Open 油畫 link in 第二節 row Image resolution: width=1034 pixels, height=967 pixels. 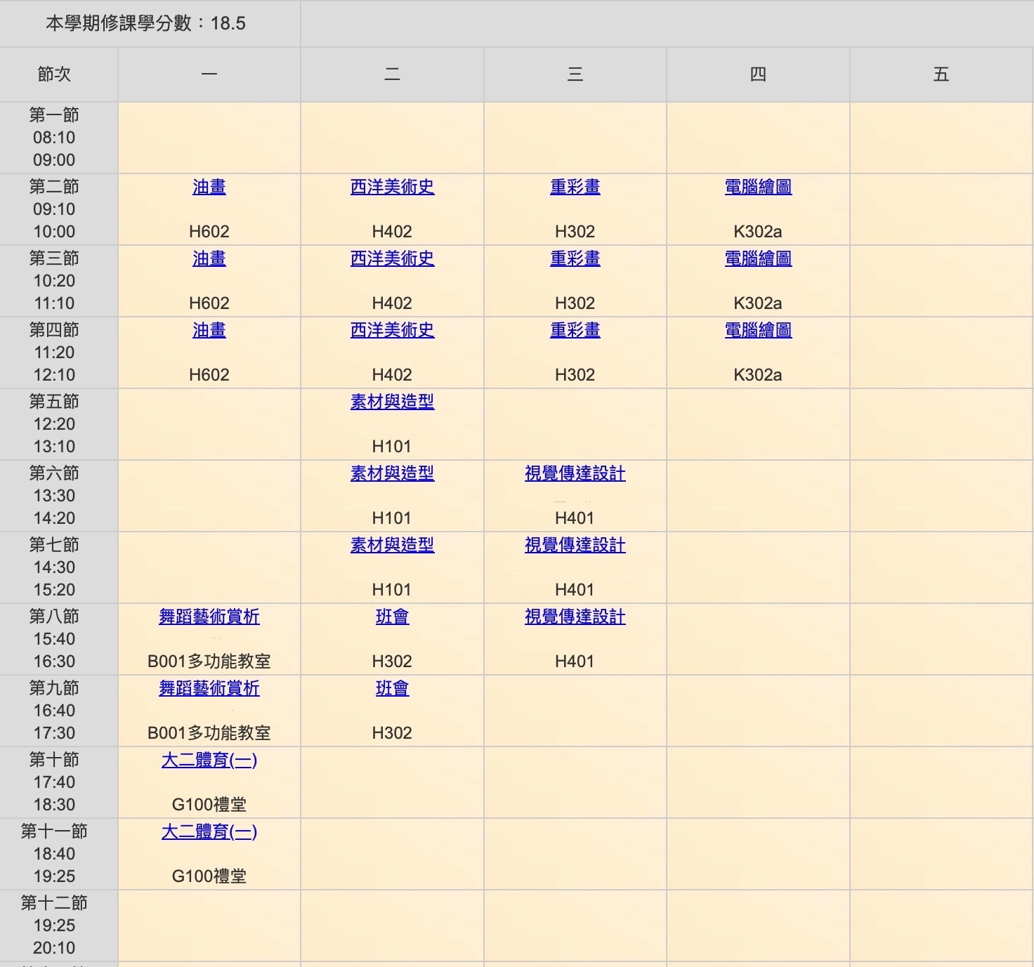(209, 187)
